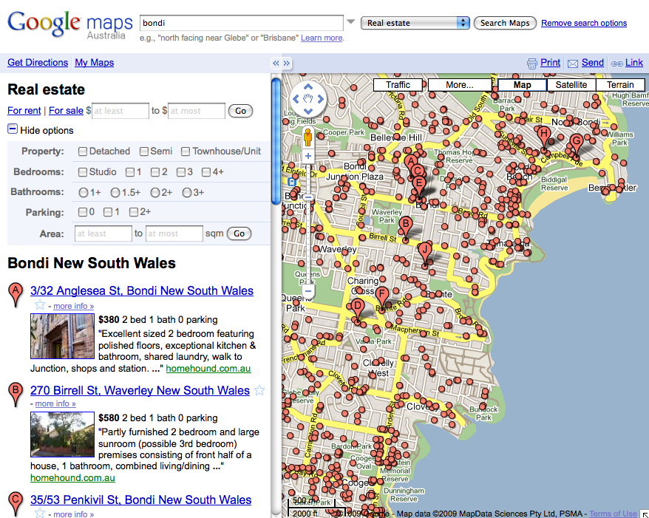Click the Remove search options link
The height and width of the screenshot is (518, 649).
tap(584, 23)
